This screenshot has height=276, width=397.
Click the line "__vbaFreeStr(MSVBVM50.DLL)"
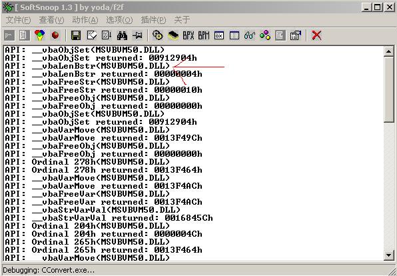(x=87, y=82)
